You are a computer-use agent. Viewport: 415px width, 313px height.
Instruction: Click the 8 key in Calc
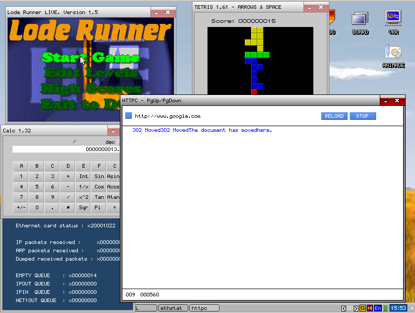click(x=37, y=197)
